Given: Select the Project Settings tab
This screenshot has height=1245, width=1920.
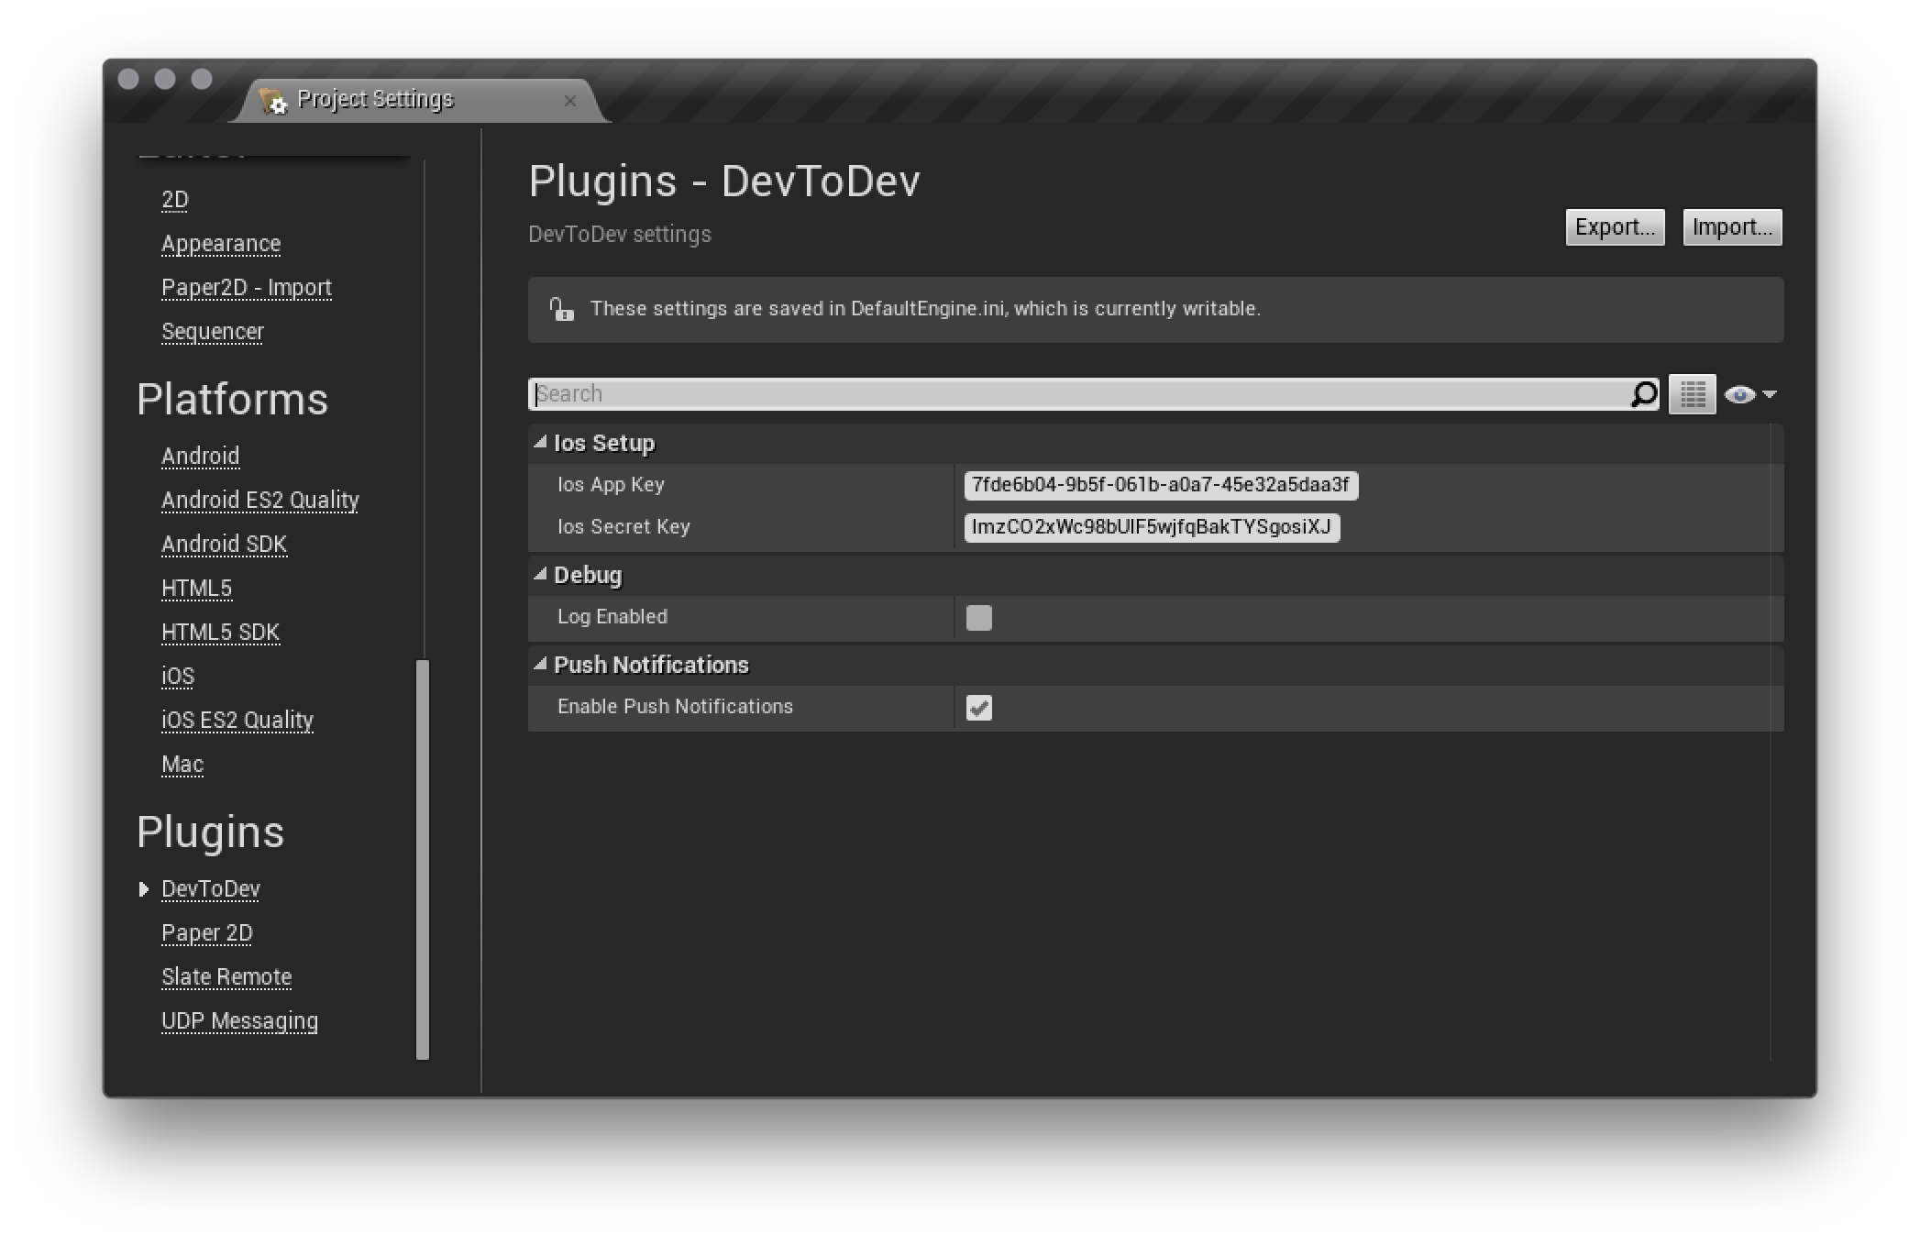Looking at the screenshot, I should click(x=375, y=99).
